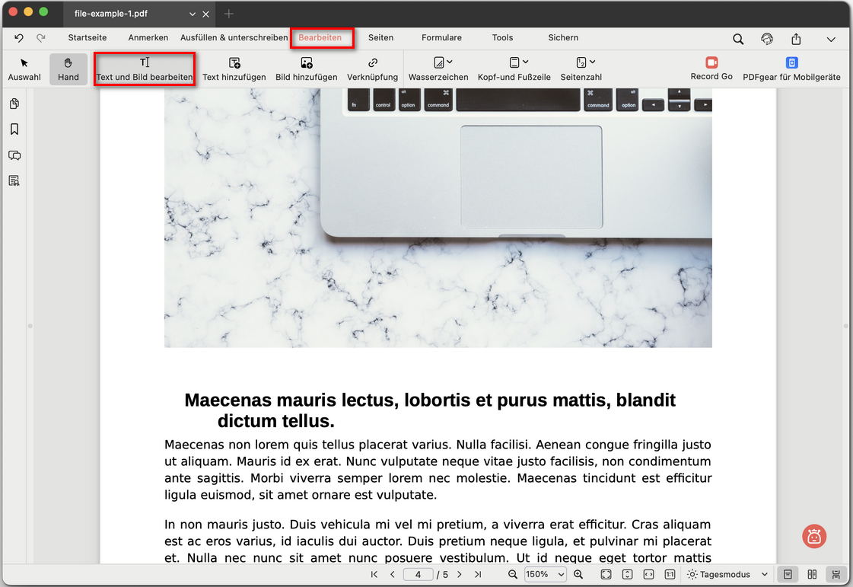Select the Auswahl pointer tool
Screen dimensions: 853x587
point(24,69)
